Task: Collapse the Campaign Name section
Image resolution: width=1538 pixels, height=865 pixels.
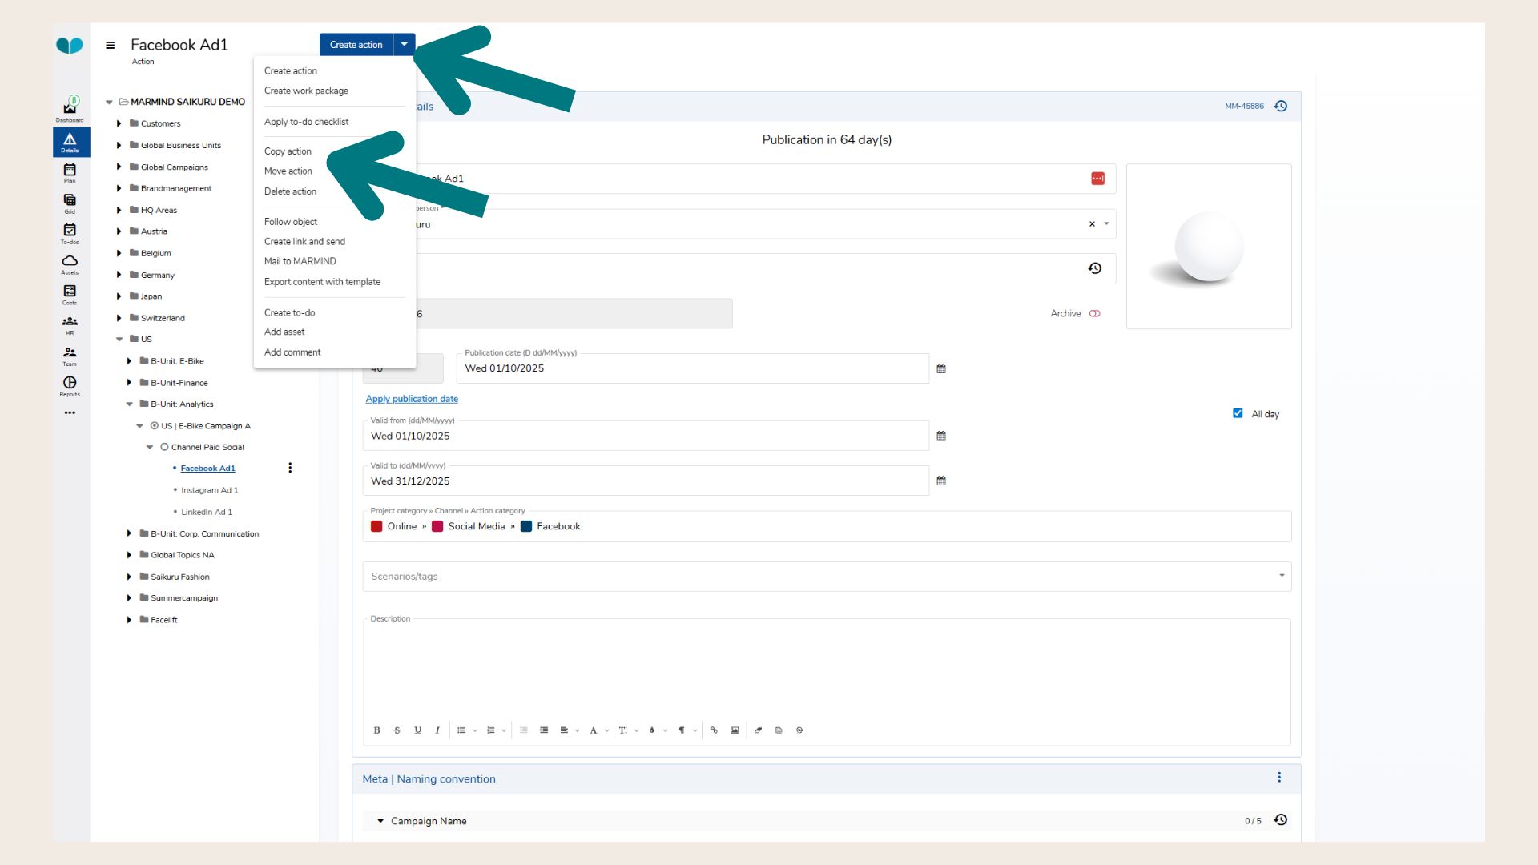Action: (380, 821)
